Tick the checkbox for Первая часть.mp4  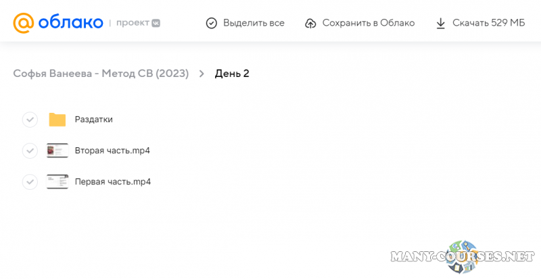(30, 182)
